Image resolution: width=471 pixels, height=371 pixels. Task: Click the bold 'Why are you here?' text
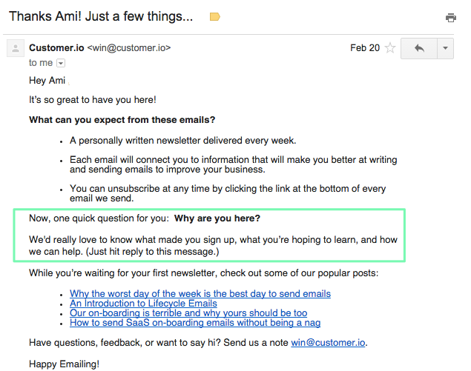coord(217,218)
